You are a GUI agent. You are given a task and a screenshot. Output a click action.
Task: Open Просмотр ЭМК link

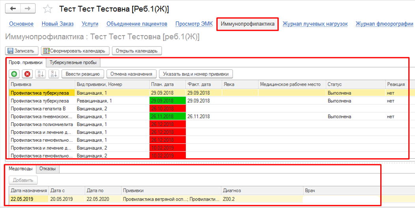pyautogui.click(x=194, y=24)
